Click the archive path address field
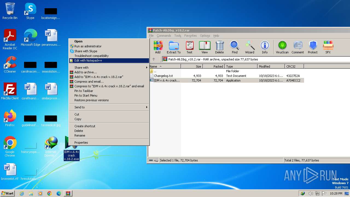 tap(256, 59)
